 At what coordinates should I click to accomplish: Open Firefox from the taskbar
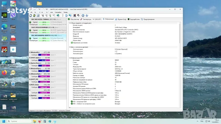point(40,121)
